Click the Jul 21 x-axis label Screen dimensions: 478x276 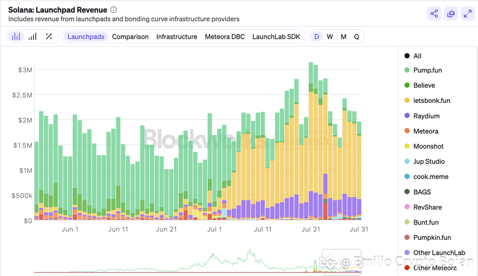tap(311, 229)
